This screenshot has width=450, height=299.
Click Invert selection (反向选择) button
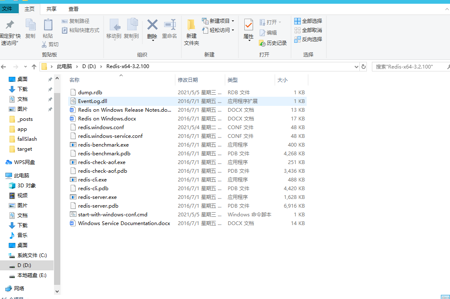pos(308,39)
